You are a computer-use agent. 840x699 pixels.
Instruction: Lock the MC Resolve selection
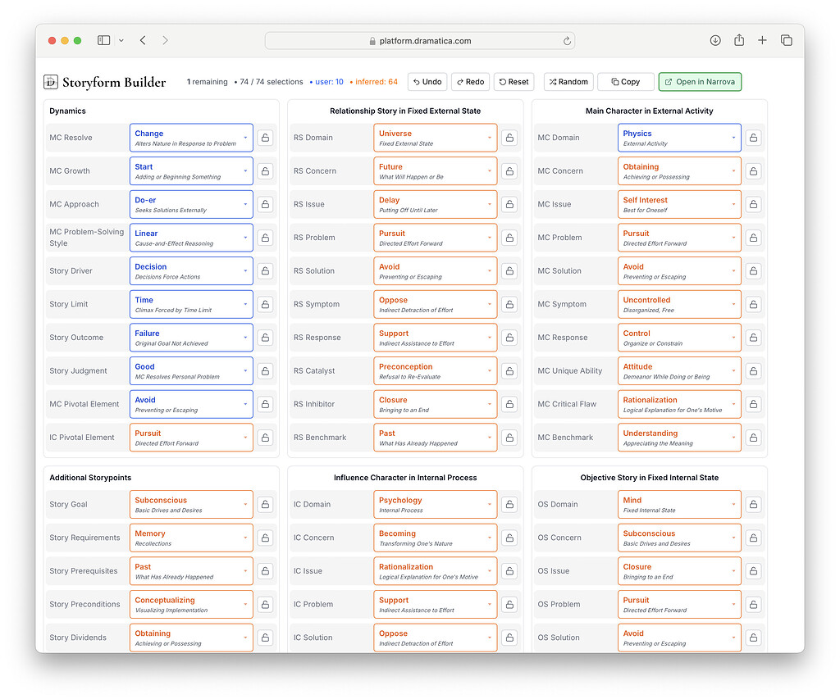pos(265,138)
